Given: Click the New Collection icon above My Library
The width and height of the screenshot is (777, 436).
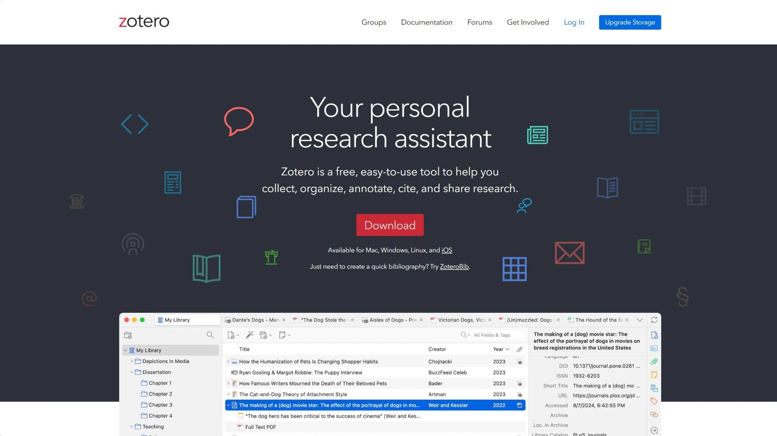Looking at the screenshot, I should 128,335.
